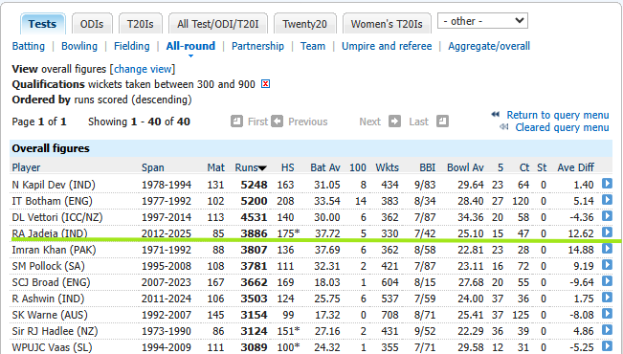Select the Umpire and referee link
This screenshot has height=354, width=623.
387,46
